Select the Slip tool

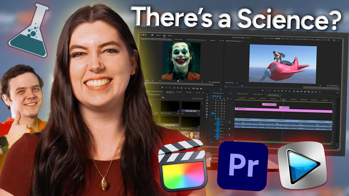(x=207, y=106)
